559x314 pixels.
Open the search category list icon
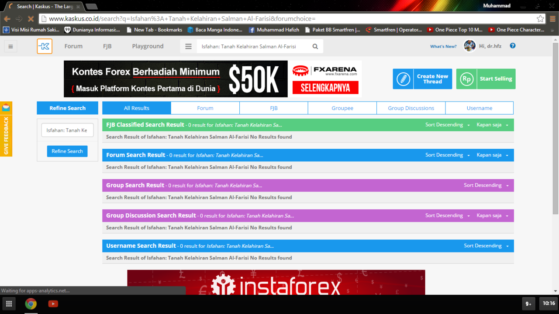pos(188,46)
